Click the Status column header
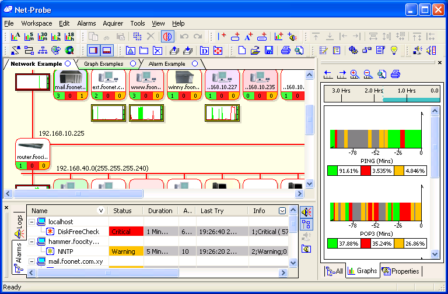Image resolution: width=448 pixels, height=294 pixels. coord(125,211)
